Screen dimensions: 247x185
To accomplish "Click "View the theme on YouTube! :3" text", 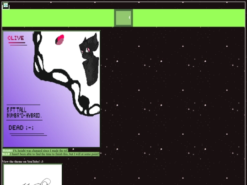I will [23, 162].
